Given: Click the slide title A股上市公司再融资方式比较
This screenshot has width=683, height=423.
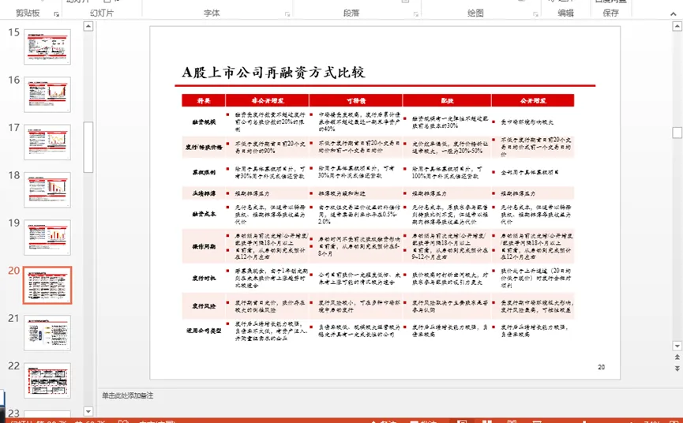Looking at the screenshot, I should point(273,73).
